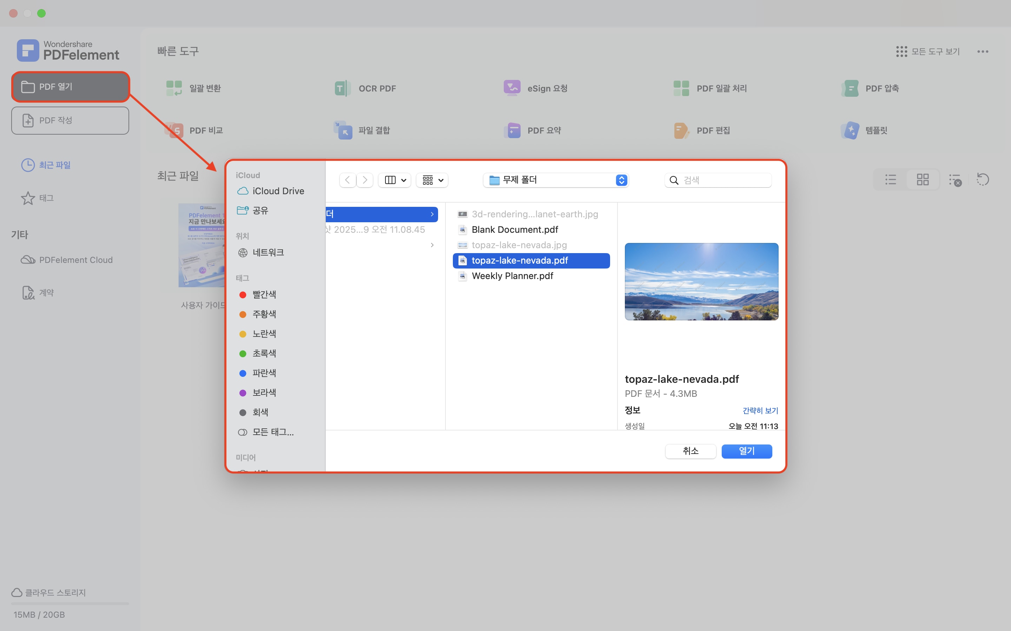This screenshot has height=631, width=1011.
Task: Open the PDF compare tool icon
Action: (174, 130)
